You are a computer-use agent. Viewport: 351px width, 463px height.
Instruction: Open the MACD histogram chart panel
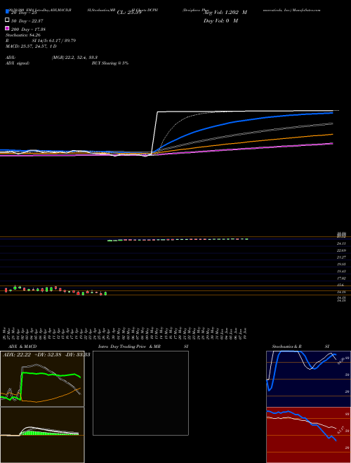tap(42, 435)
